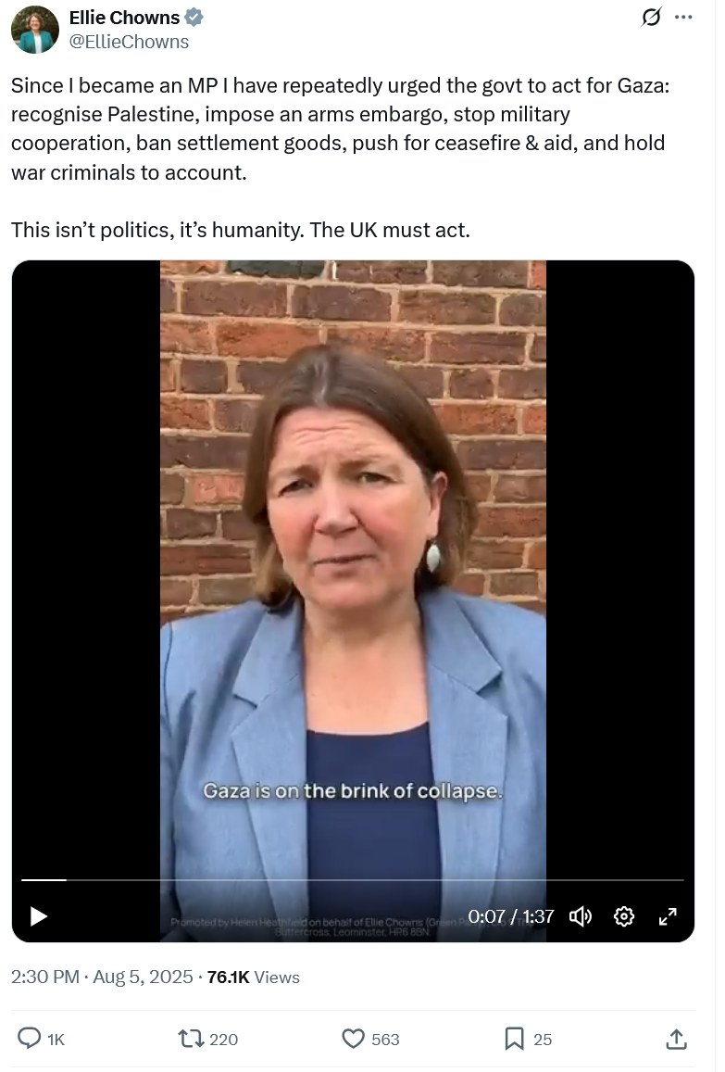
Task: Click the Ellie Chowns display name
Action: [x=124, y=17]
